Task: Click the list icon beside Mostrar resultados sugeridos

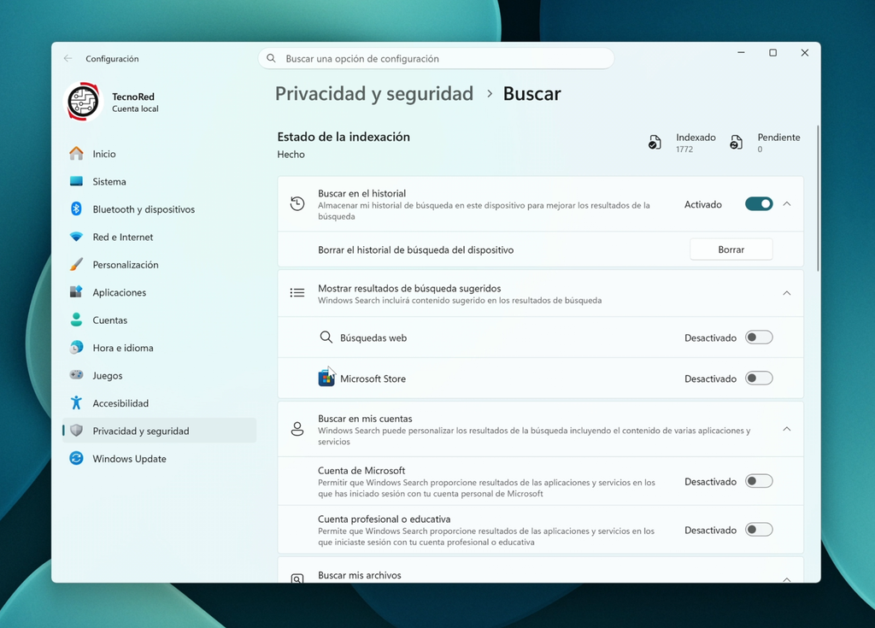Action: [297, 293]
